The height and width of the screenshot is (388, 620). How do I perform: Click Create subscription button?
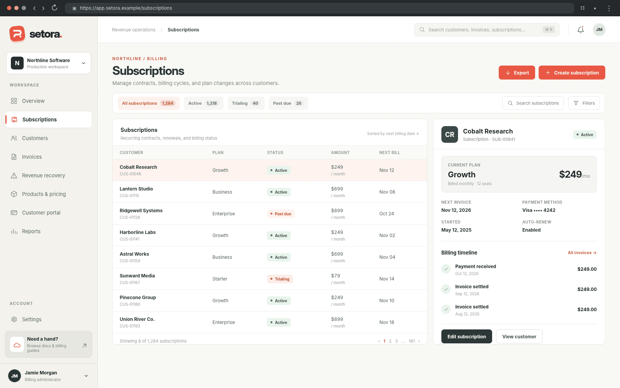click(x=572, y=73)
